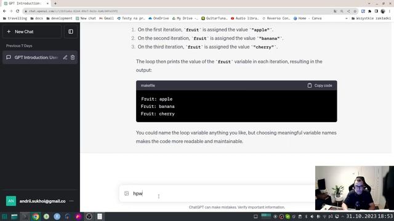
Task: Switch the pl keyboard layout indicator
Action: tap(331, 217)
